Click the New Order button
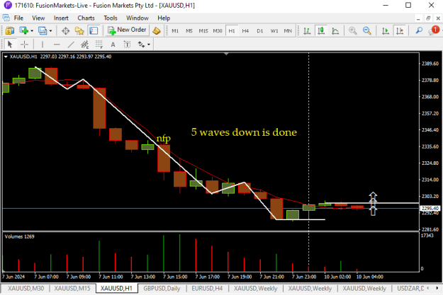Image resolution: width=443 pixels, height=295 pixels. click(x=127, y=30)
